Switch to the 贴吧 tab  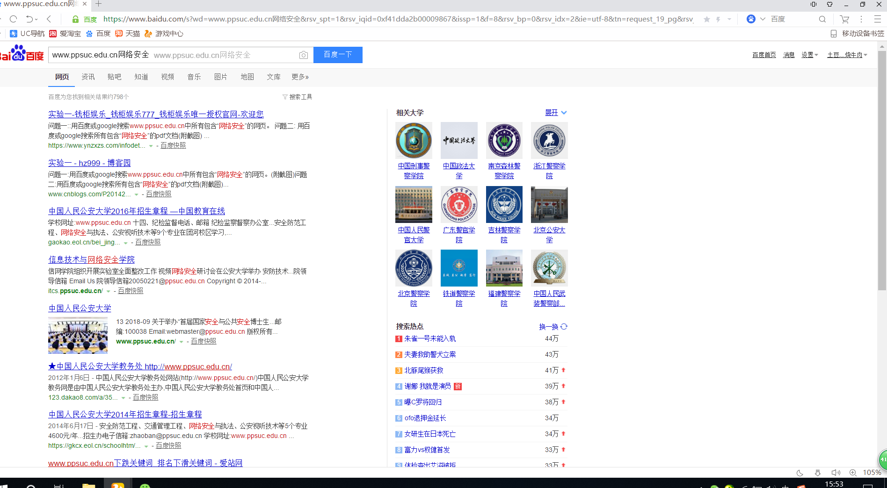pyautogui.click(x=114, y=77)
